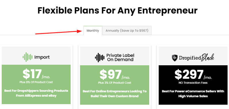Click the Flexible Plans For Any Entrepreneur heading
The image size is (229, 109).
[x=118, y=11]
